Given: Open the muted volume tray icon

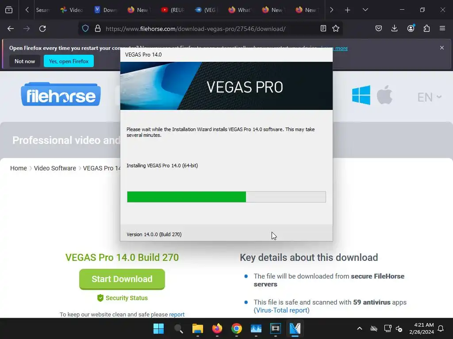Looking at the screenshot, I should coord(399,328).
